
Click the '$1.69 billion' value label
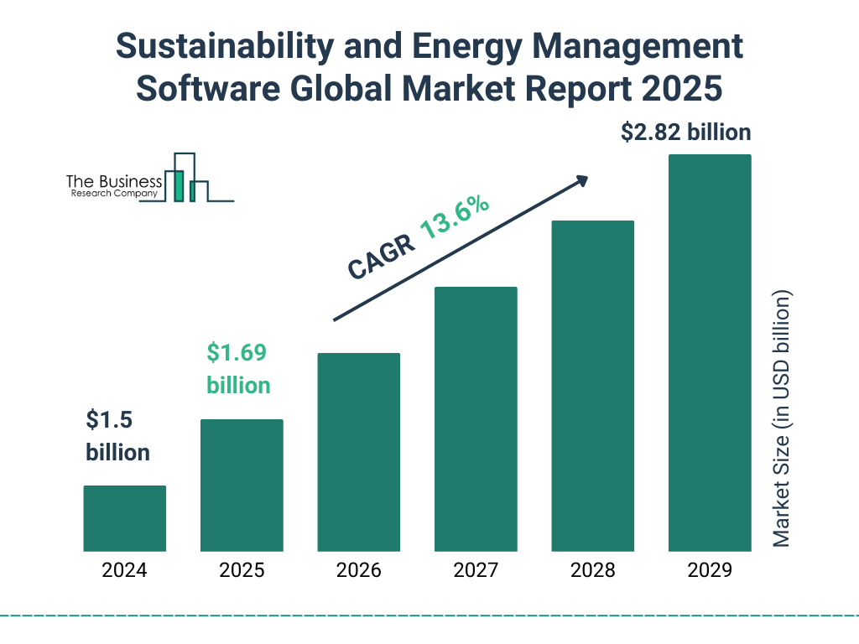click(238, 369)
